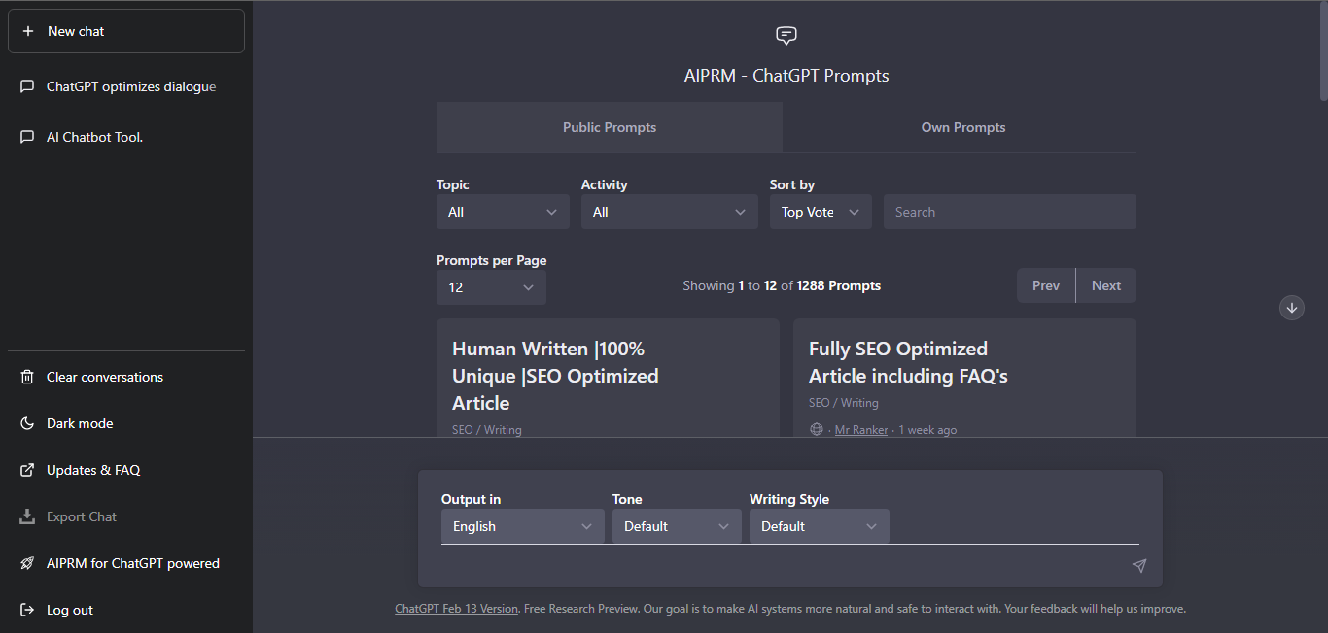Viewport: 1328px width, 633px height.
Task: Click the trash icon for Clear conversations
Action: click(x=27, y=377)
